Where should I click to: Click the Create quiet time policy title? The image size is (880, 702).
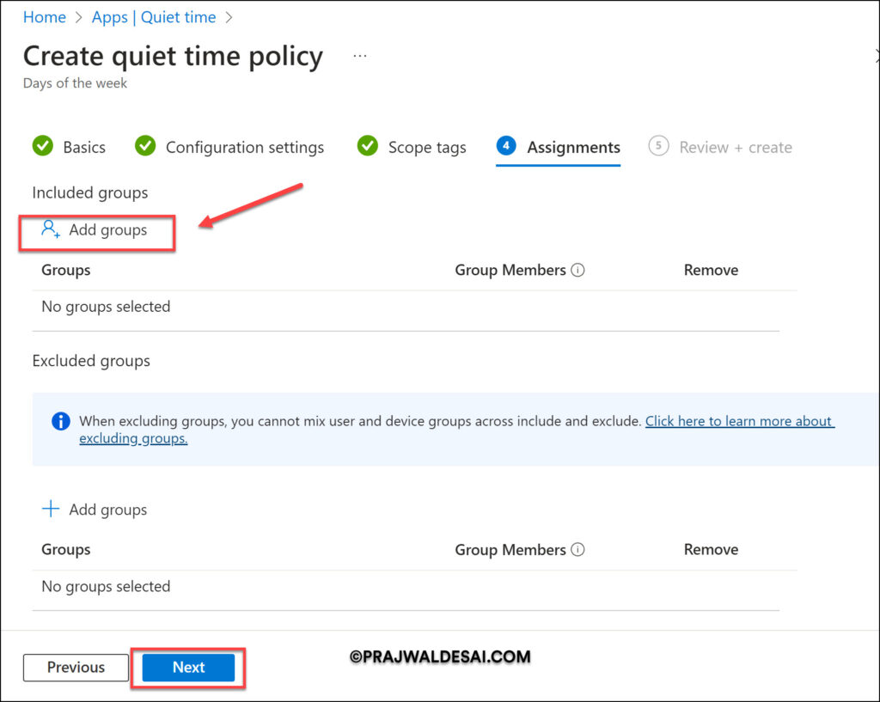point(173,56)
